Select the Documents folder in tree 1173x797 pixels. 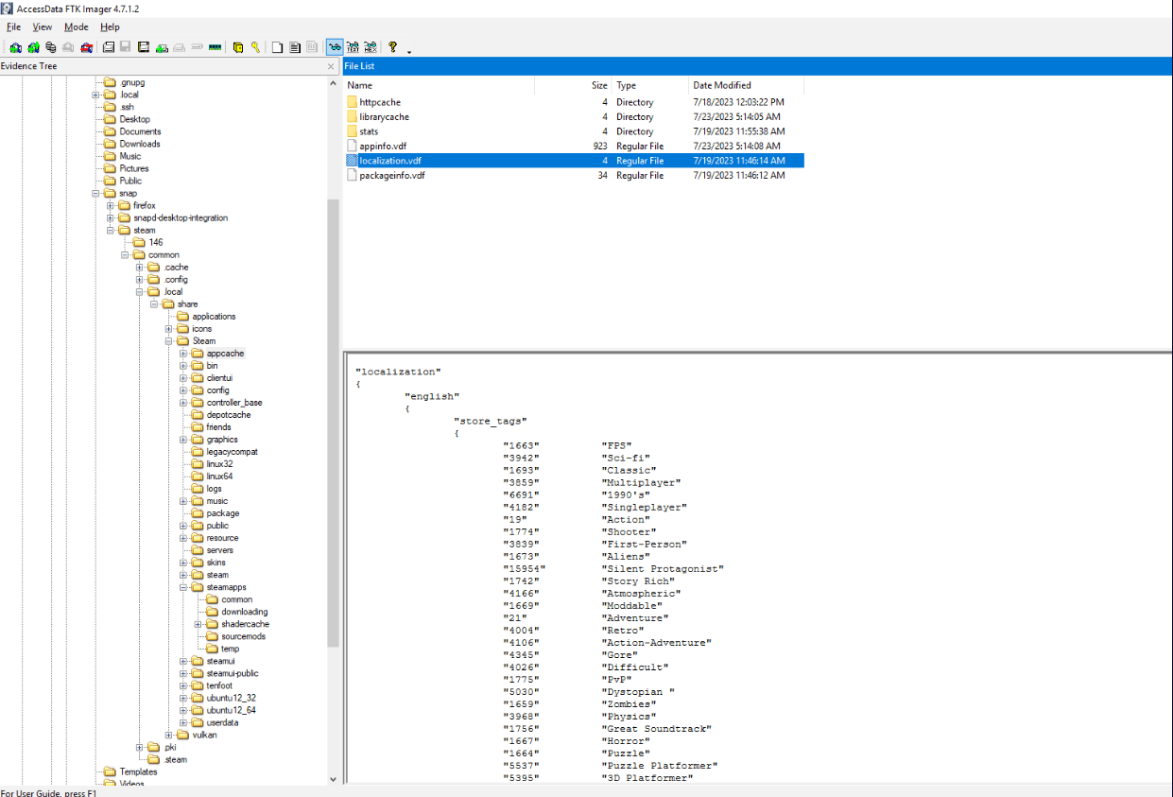pyautogui.click(x=140, y=131)
